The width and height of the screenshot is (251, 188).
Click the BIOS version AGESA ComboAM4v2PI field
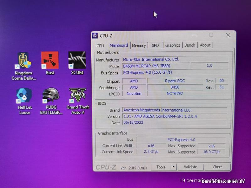tap(175, 116)
